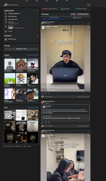Unmute audio on the third video post
The image size is (106, 181).
(88, 136)
